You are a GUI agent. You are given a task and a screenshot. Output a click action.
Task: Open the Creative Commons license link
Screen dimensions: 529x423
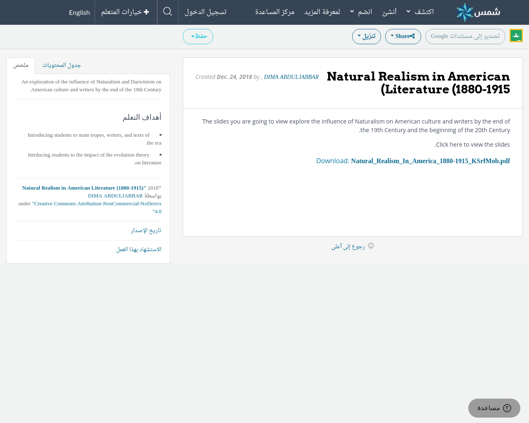click(98, 204)
